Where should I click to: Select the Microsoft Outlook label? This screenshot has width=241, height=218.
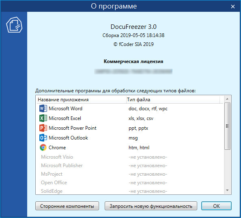click(x=69, y=138)
